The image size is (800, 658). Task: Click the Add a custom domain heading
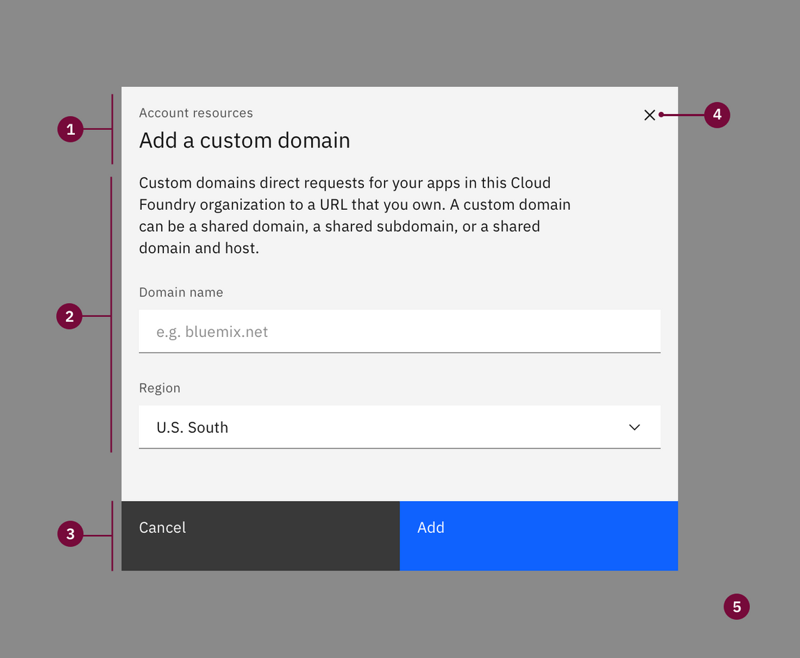[x=244, y=140]
